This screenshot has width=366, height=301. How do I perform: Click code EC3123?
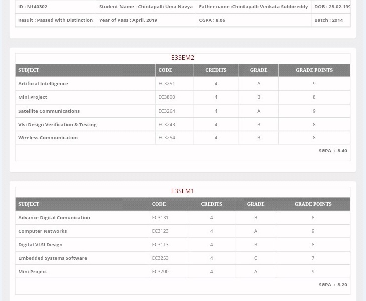[160, 231]
